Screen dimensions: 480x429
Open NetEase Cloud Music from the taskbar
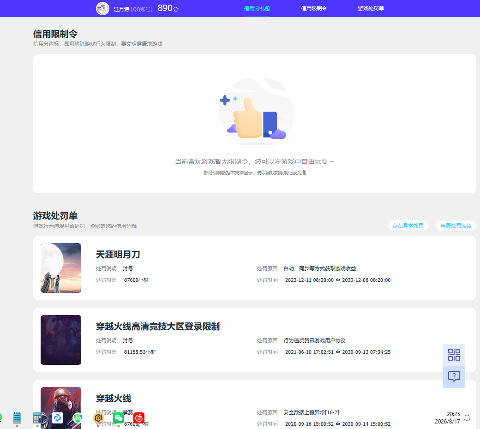(139, 417)
